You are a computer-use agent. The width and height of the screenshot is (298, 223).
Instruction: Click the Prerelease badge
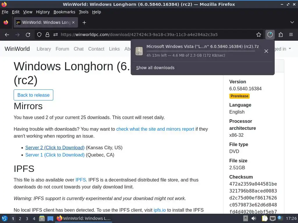click(x=240, y=96)
